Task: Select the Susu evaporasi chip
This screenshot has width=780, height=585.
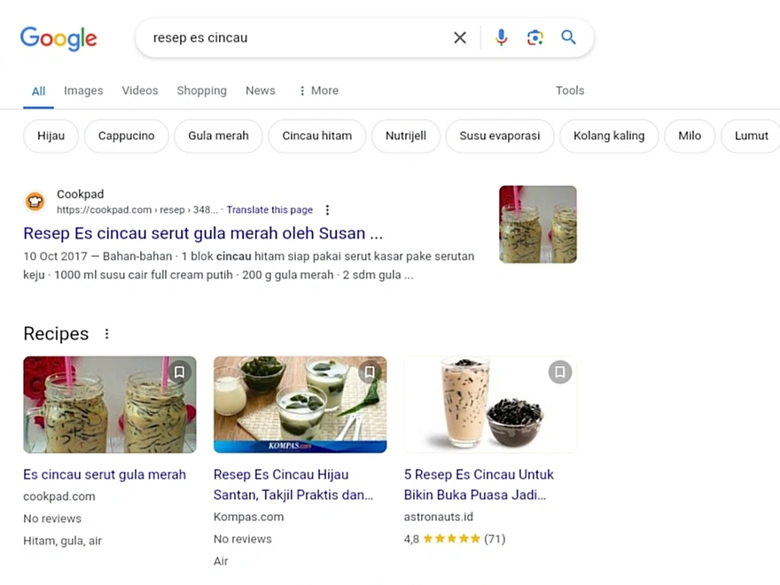Action: pyautogui.click(x=499, y=136)
